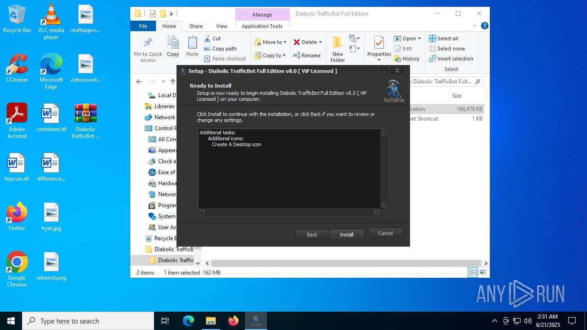Open the Move to dropdown
The image size is (587, 330).
pos(271,42)
